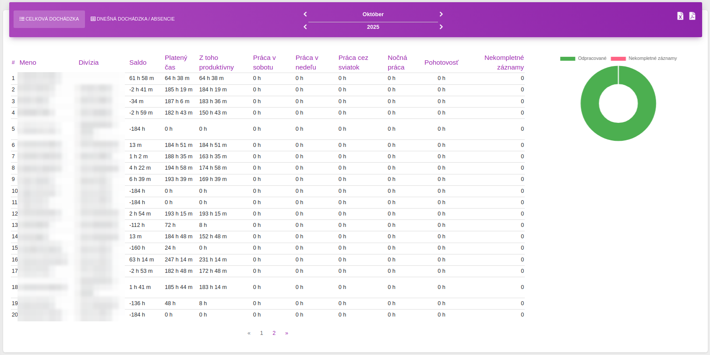Select saldo value 6 h 39 m
This screenshot has height=355, width=710.
[x=140, y=179]
